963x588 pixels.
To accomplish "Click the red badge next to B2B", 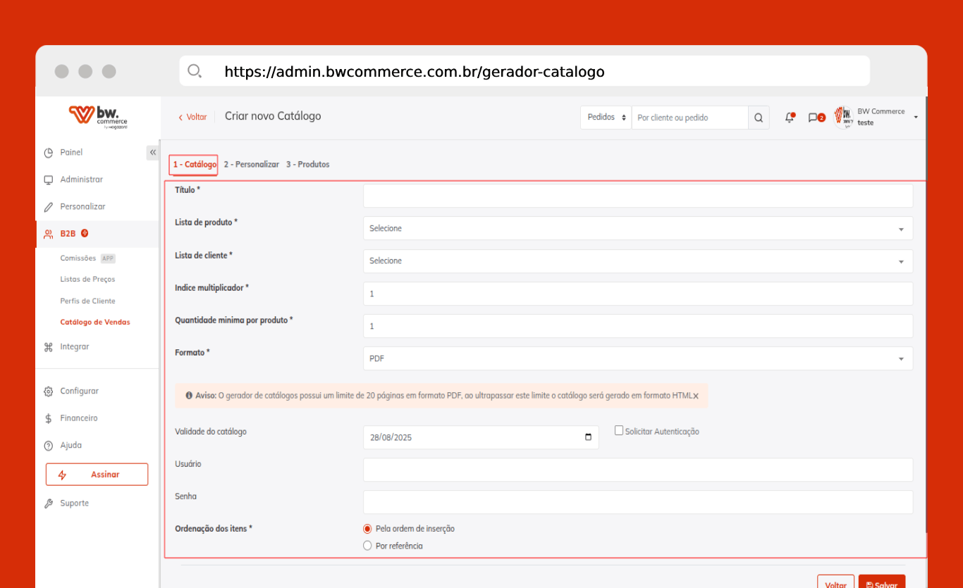I will click(x=85, y=233).
